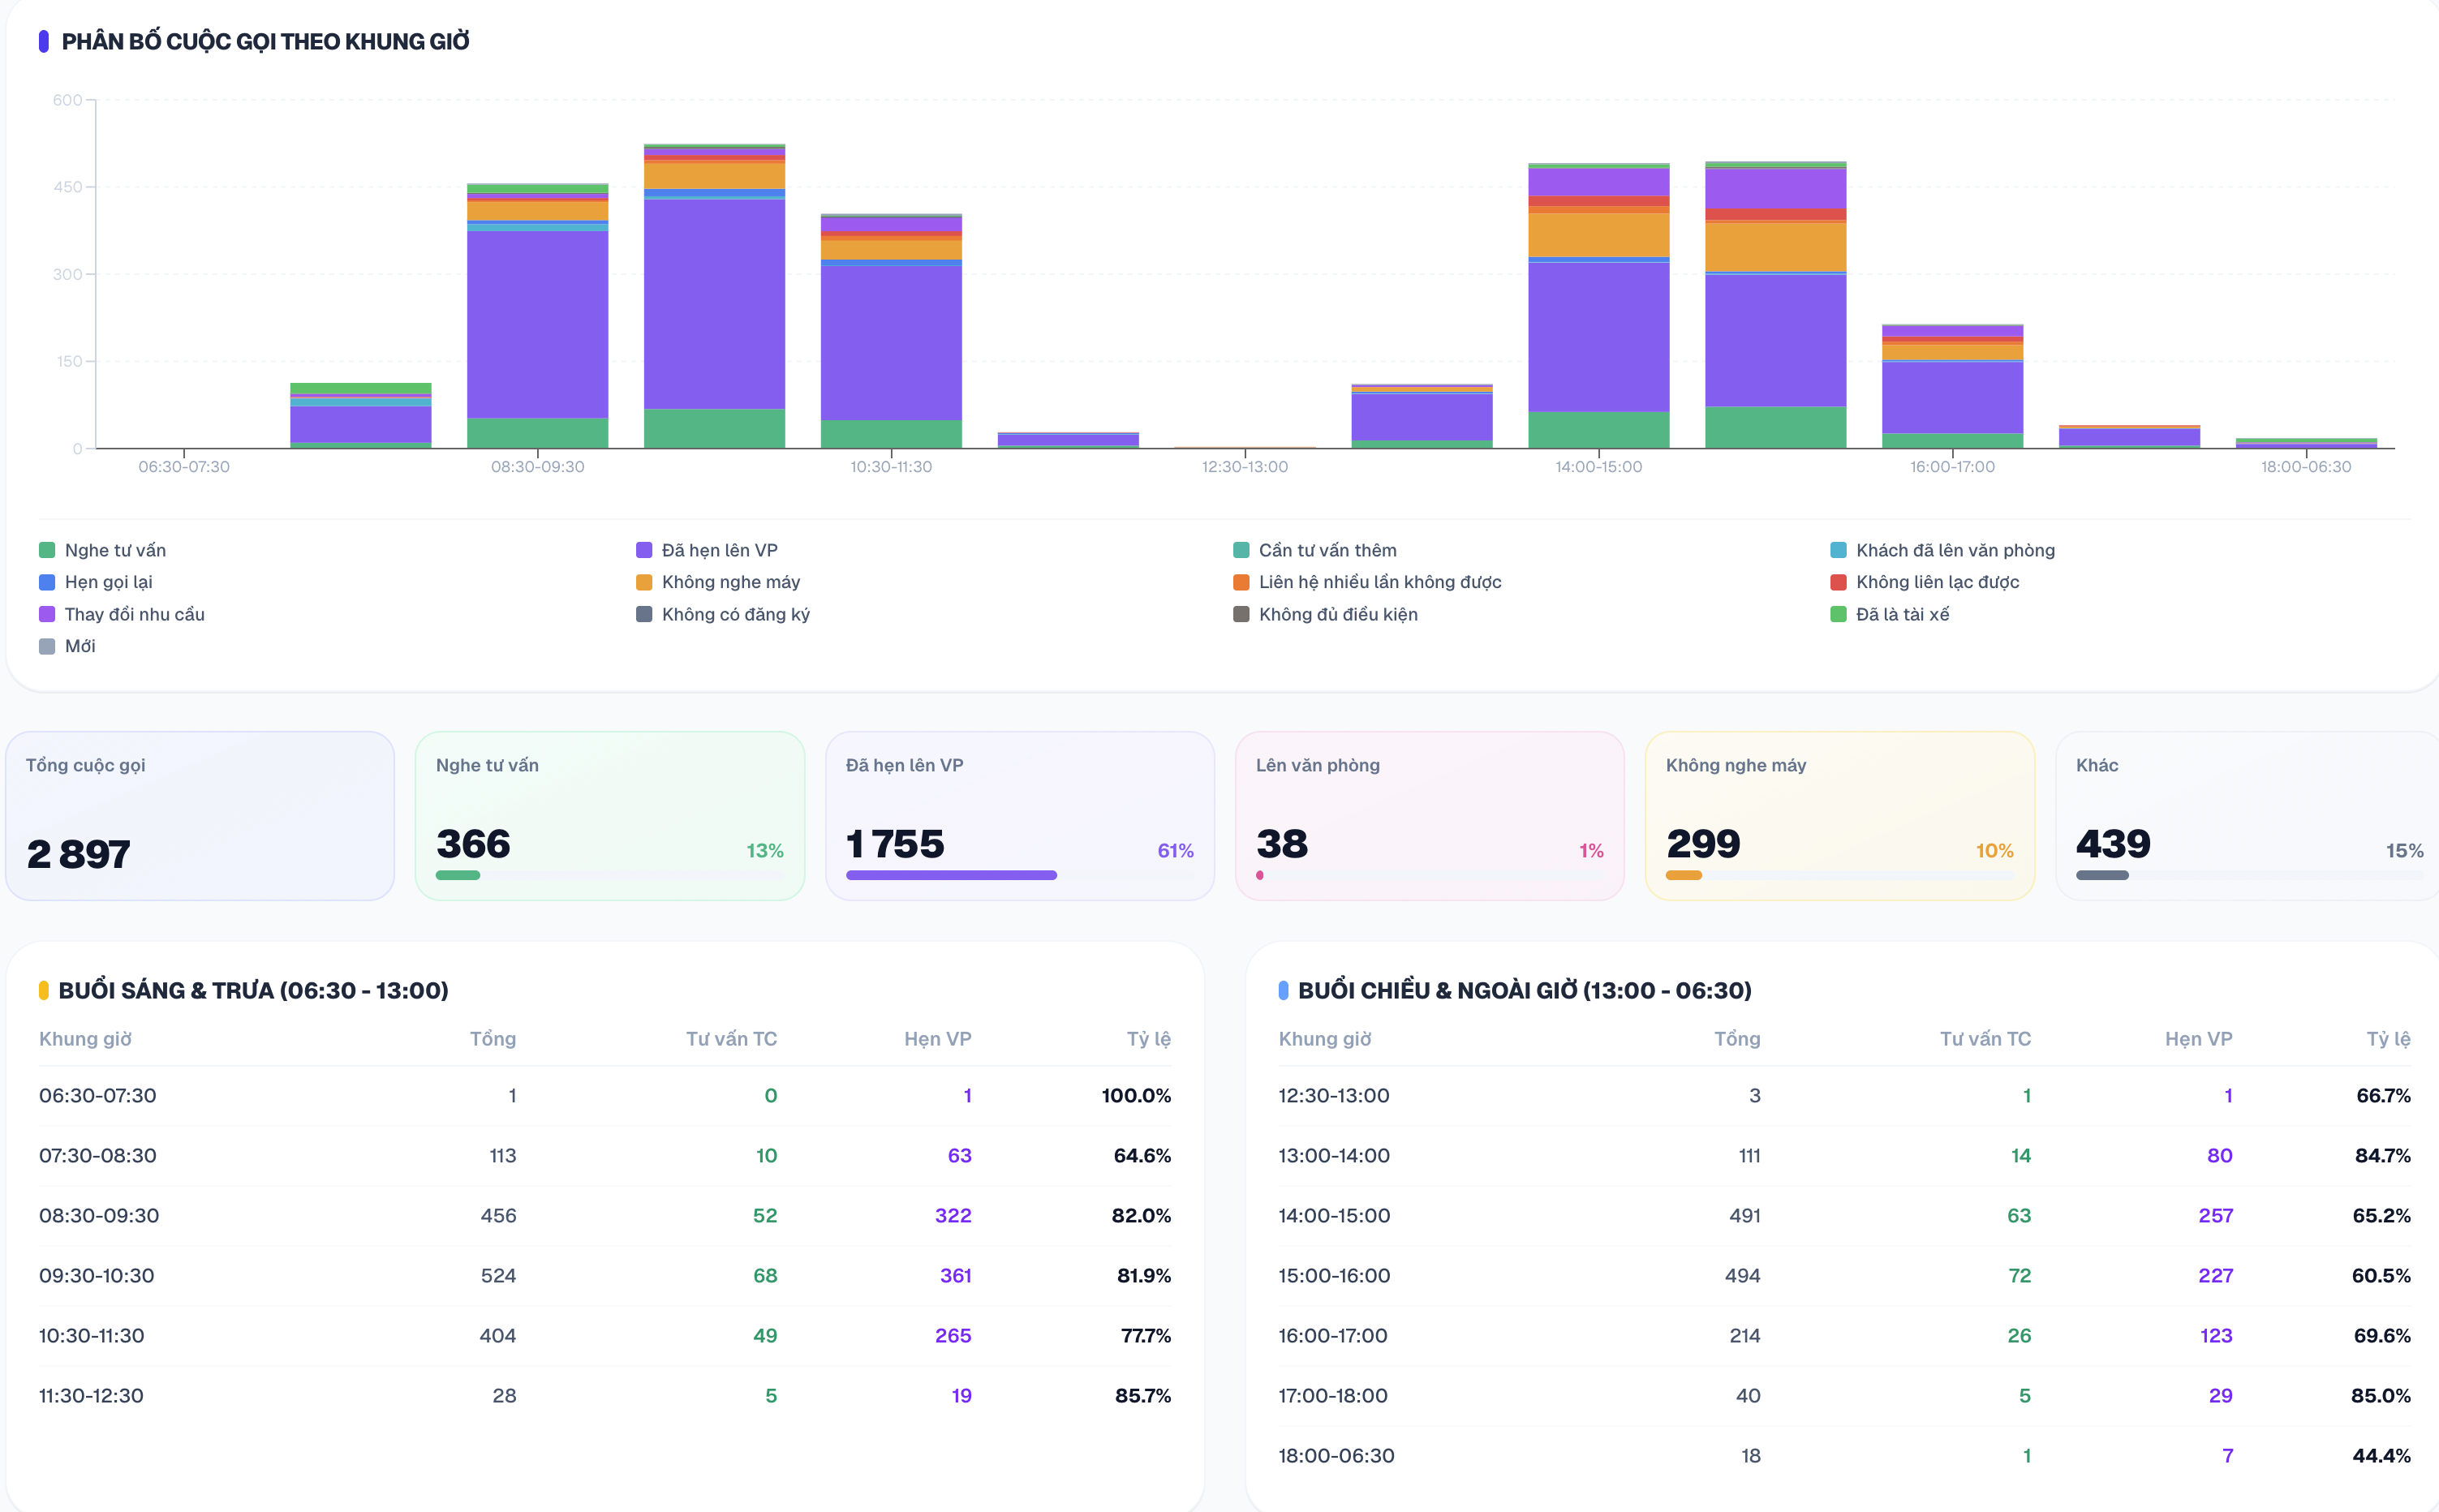Click the 08:30-09:30 bar in the chart
The height and width of the screenshot is (1512, 2439).
point(537,315)
